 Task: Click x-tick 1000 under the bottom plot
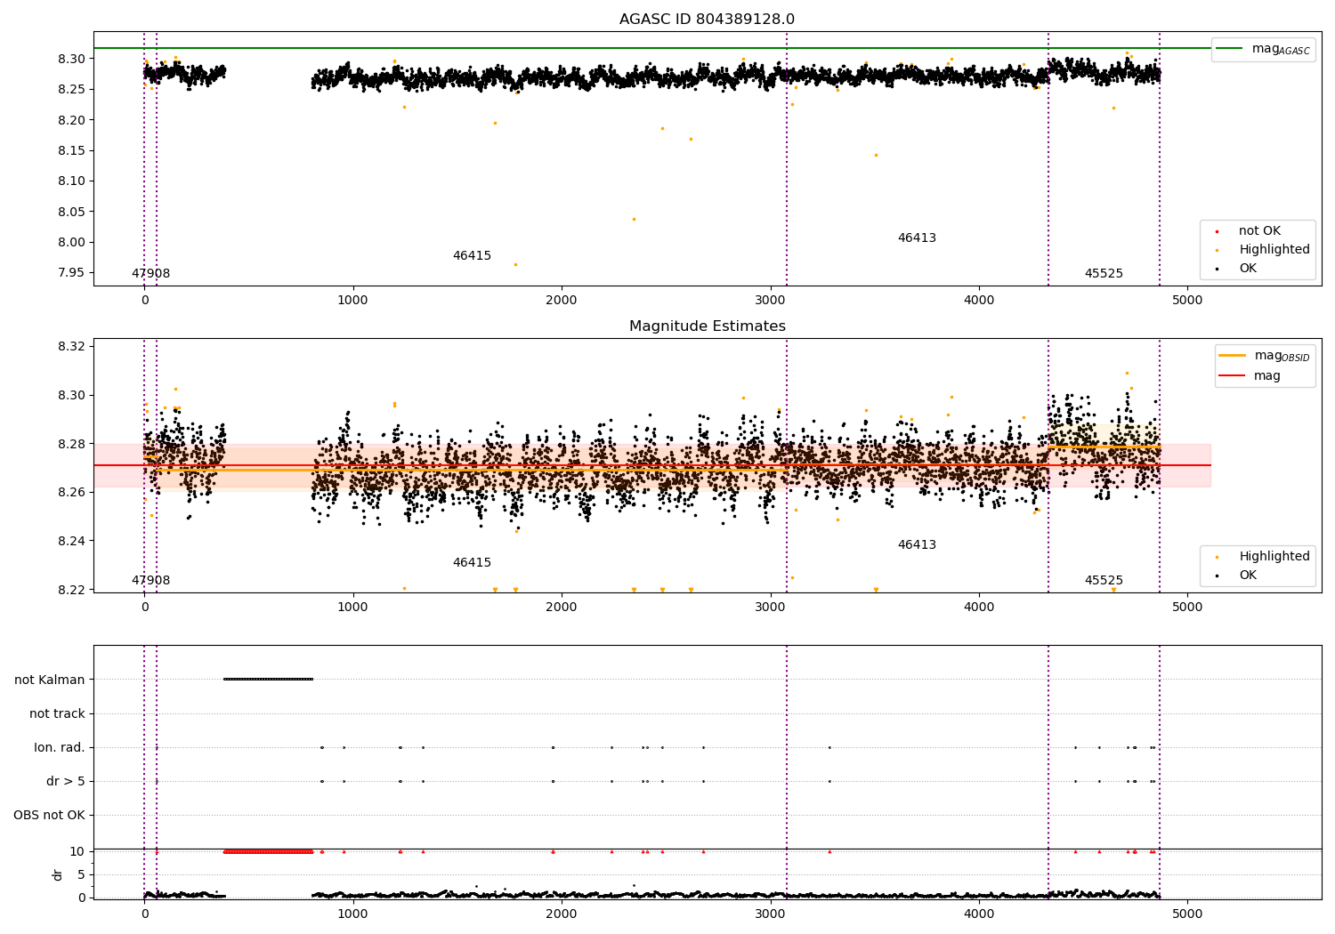[x=353, y=914]
